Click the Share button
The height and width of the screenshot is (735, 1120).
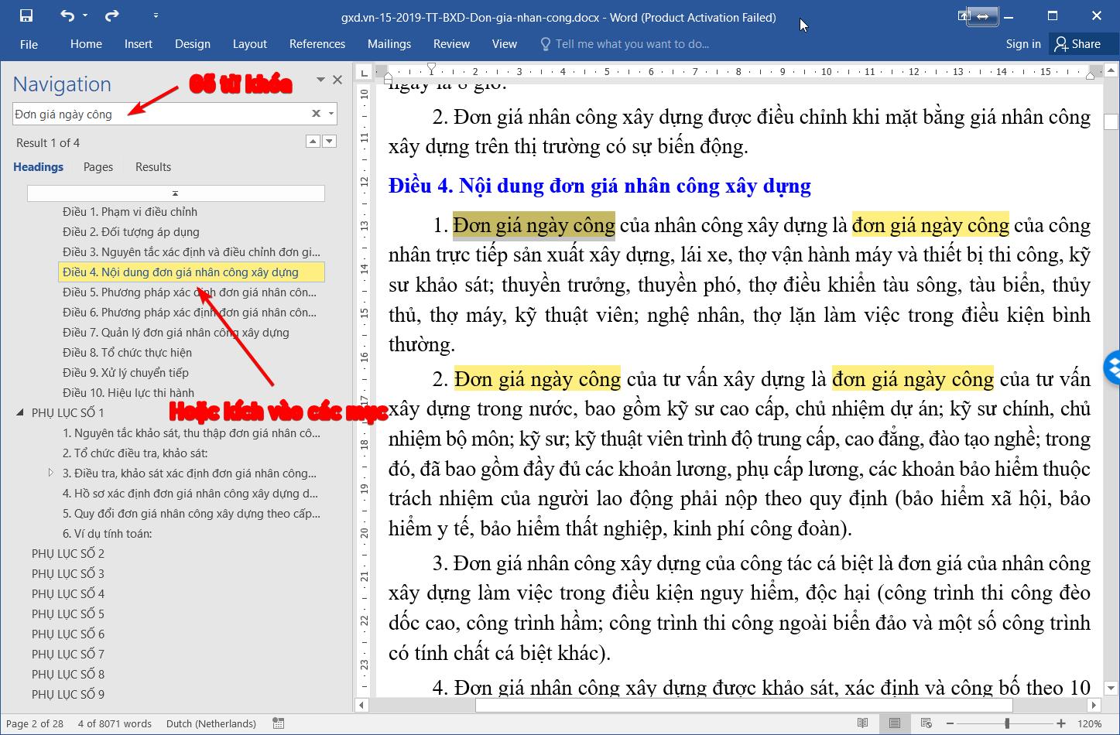tap(1077, 44)
